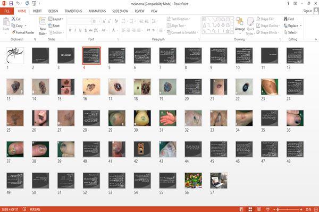Click the PERSIAN language indicator in status bar
The height and width of the screenshot is (212, 319).
point(35,209)
